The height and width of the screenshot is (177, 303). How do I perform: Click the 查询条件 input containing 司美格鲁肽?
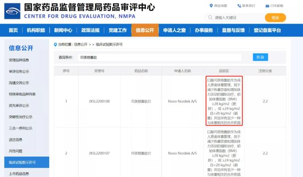[160, 57]
